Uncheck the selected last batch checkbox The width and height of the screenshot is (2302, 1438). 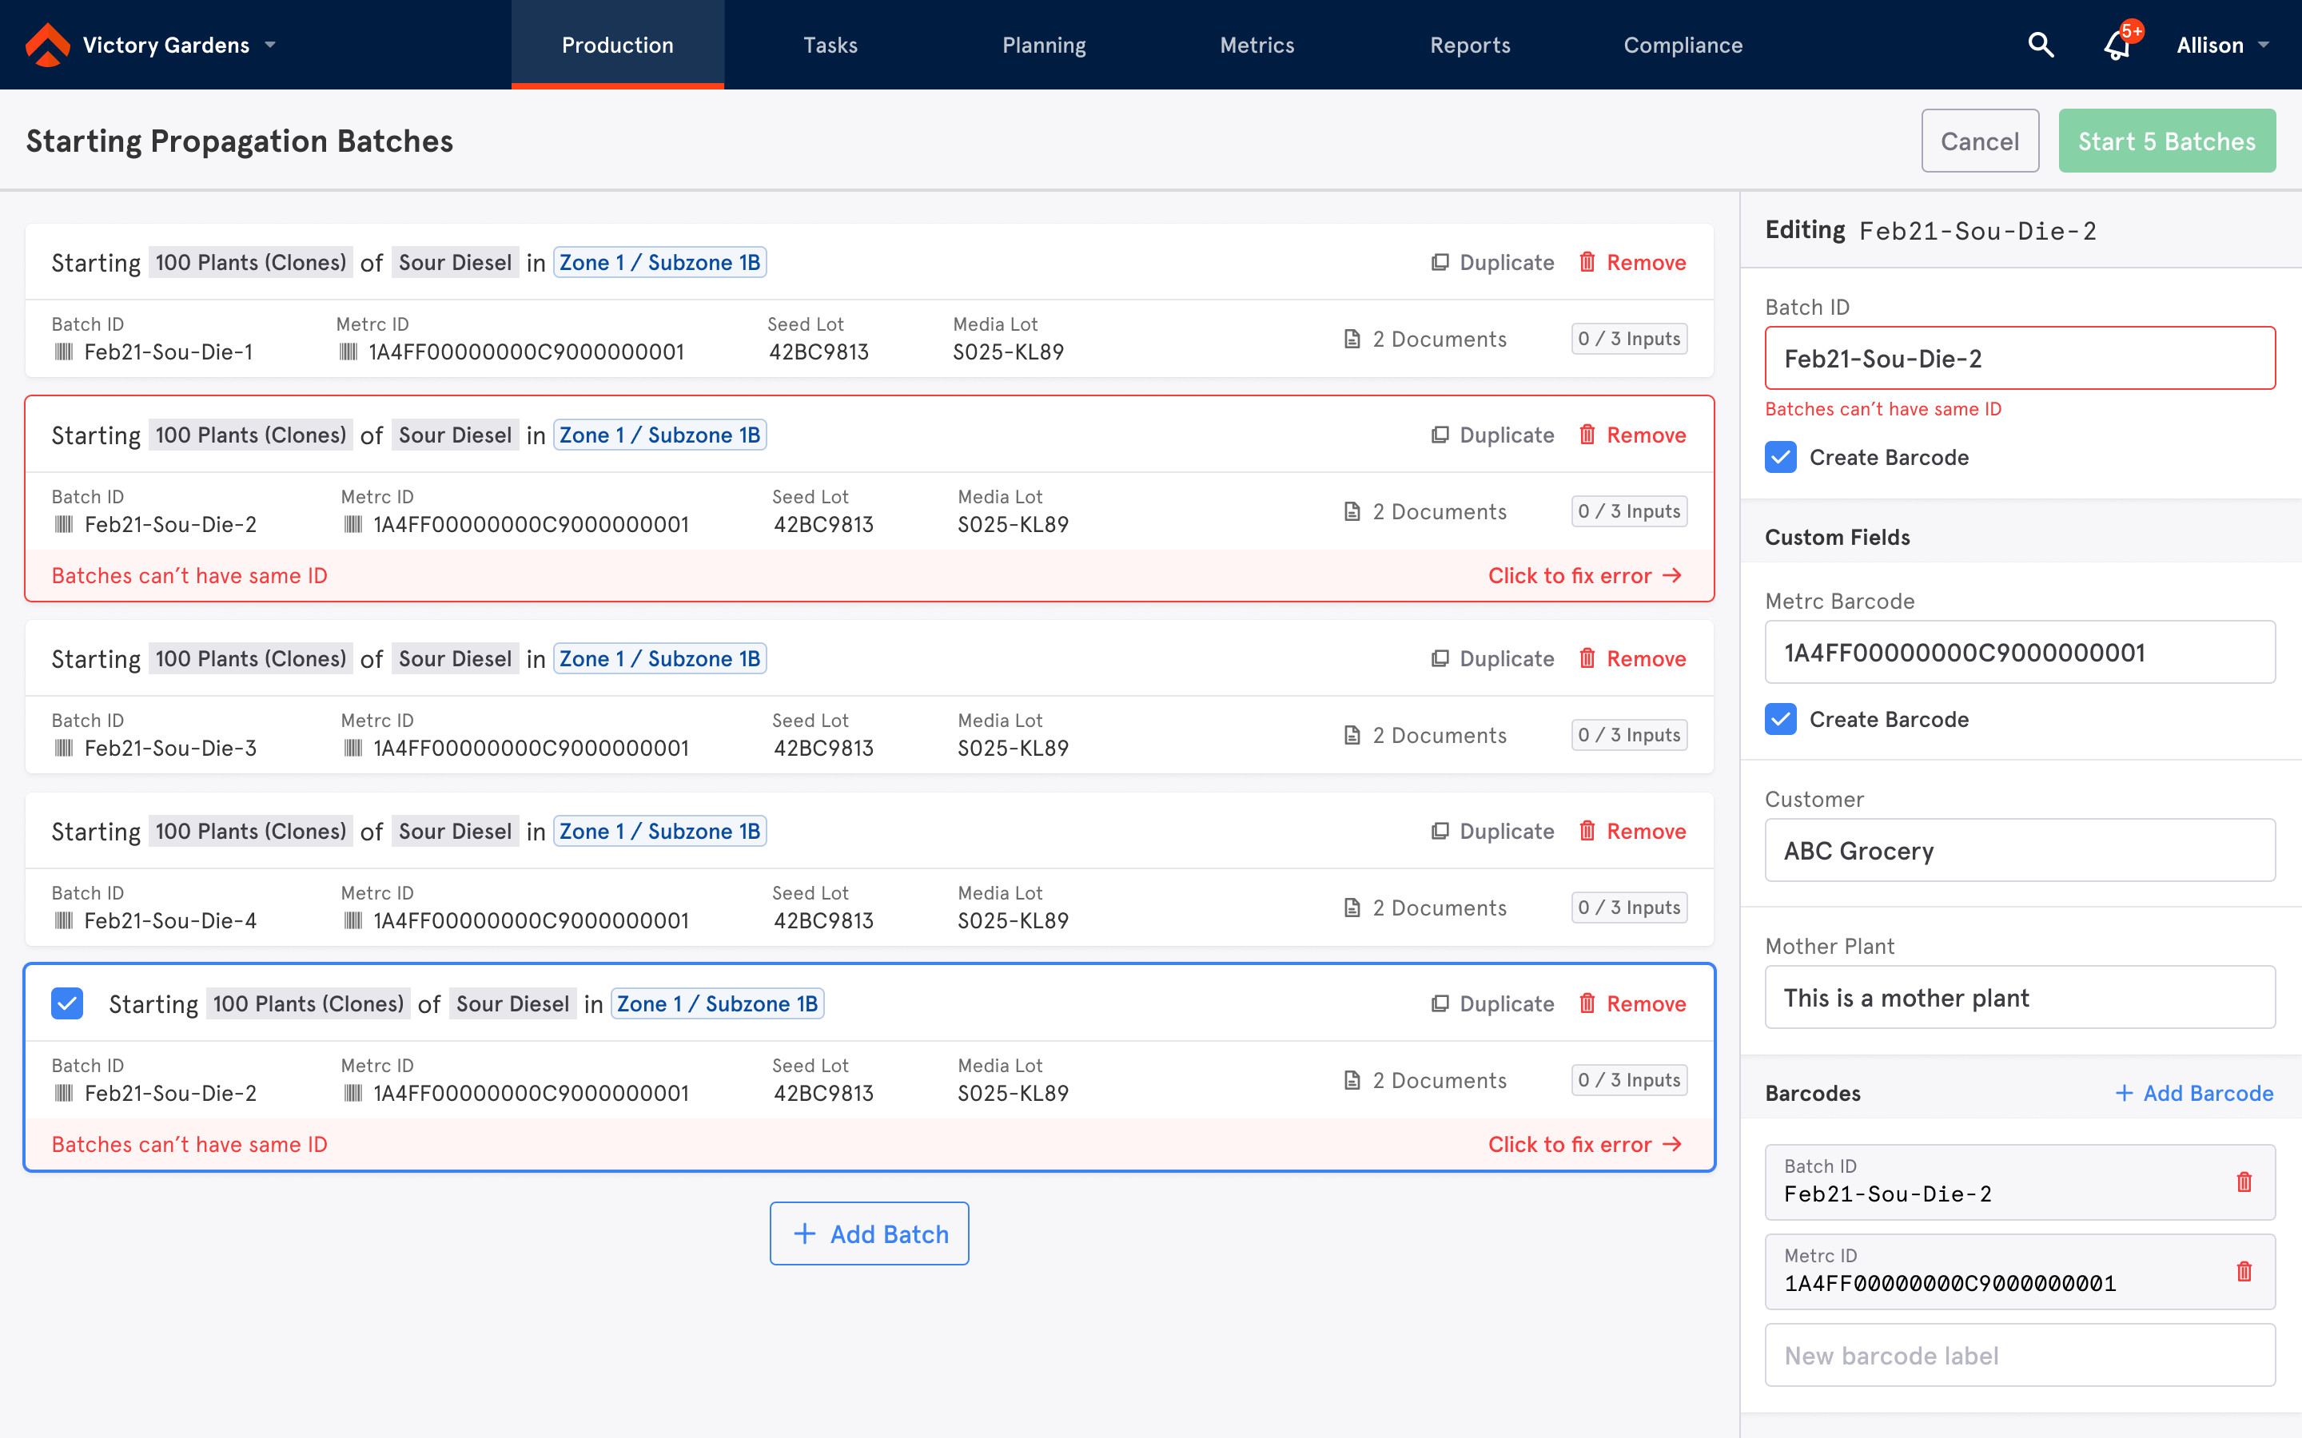(x=67, y=1003)
